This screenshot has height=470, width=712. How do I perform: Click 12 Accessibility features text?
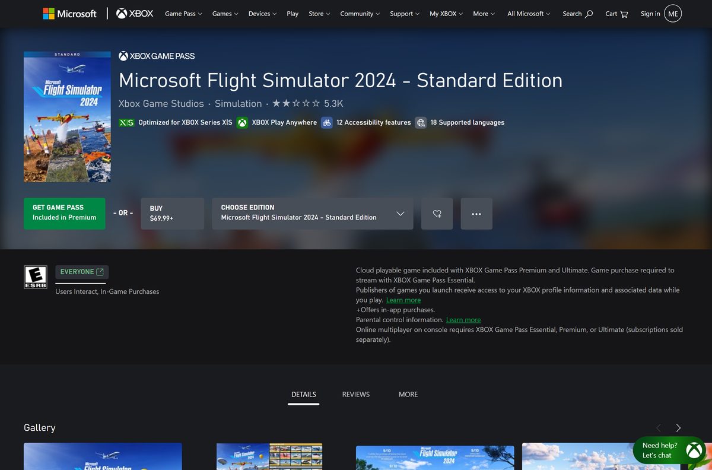coord(374,122)
